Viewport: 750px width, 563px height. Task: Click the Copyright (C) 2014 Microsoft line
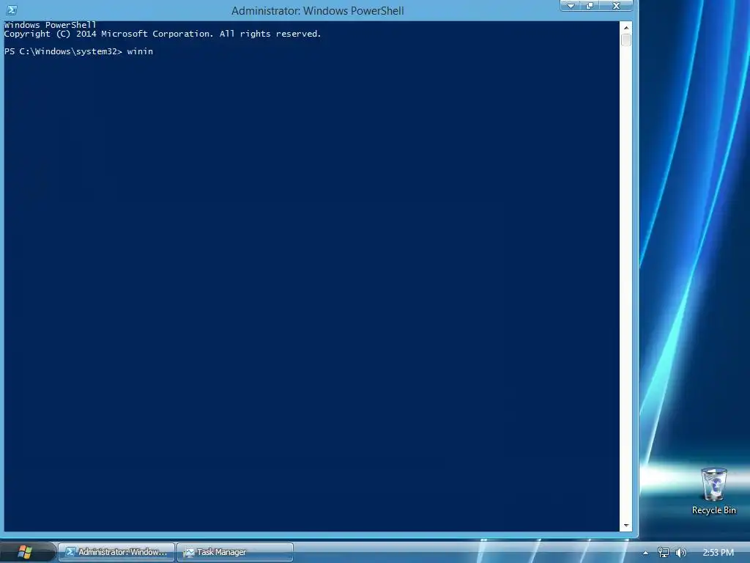coord(162,34)
